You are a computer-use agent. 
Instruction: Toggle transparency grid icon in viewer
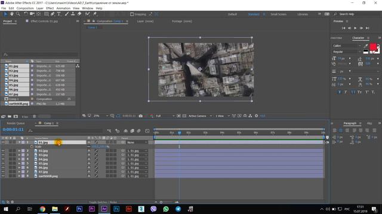tap(184, 116)
